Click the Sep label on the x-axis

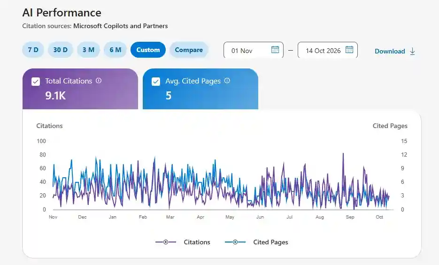tap(350, 217)
